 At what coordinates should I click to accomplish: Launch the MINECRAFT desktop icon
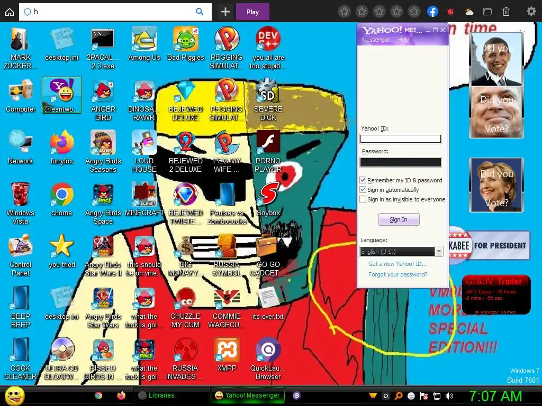coord(144,199)
